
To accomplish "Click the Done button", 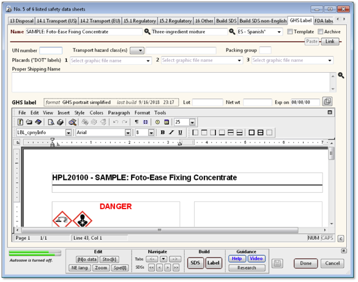I will pos(306,263).
